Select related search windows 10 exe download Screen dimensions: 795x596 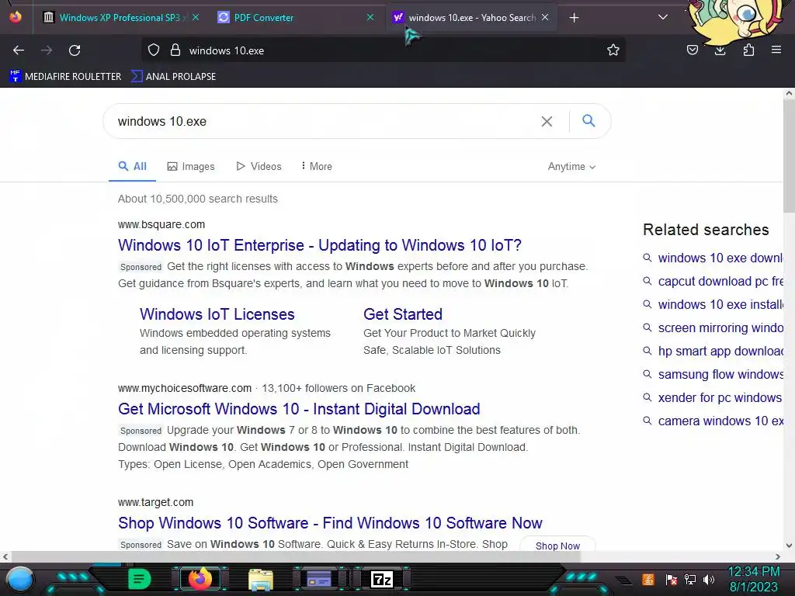713,258
